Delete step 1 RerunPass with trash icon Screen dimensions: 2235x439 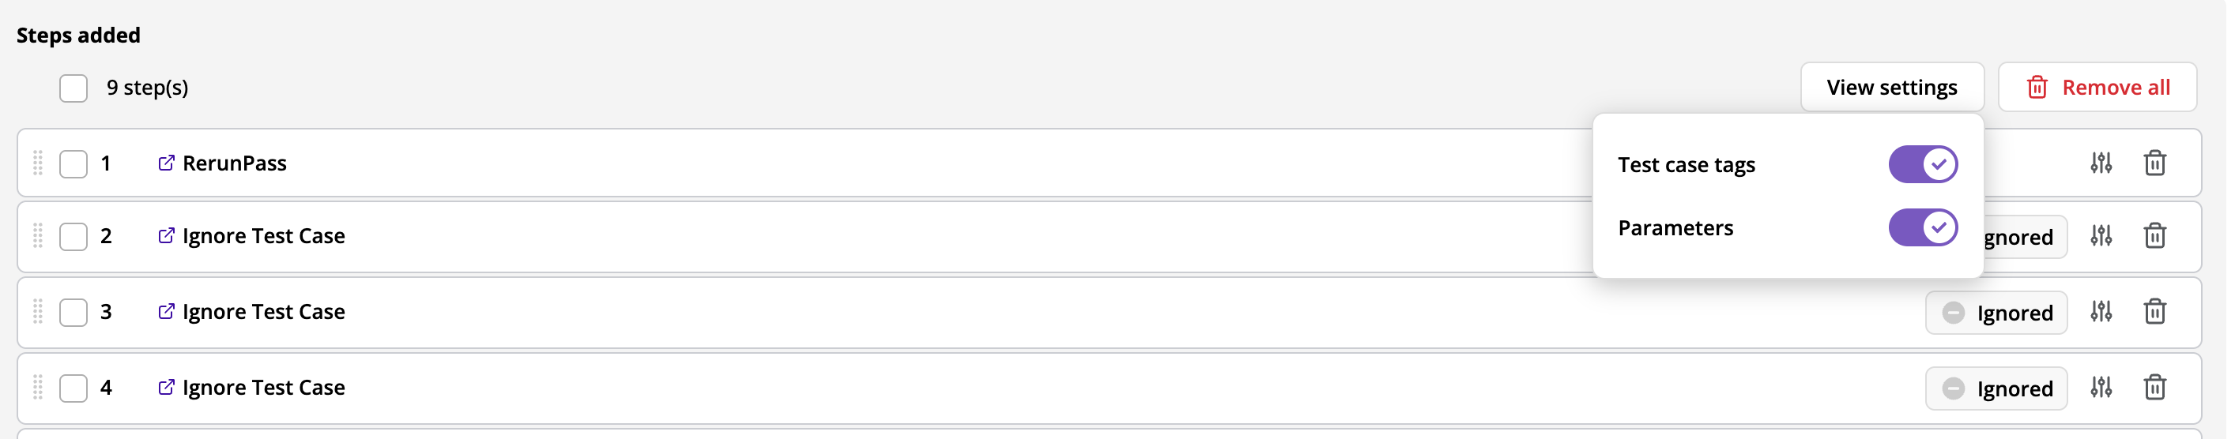tap(2154, 163)
